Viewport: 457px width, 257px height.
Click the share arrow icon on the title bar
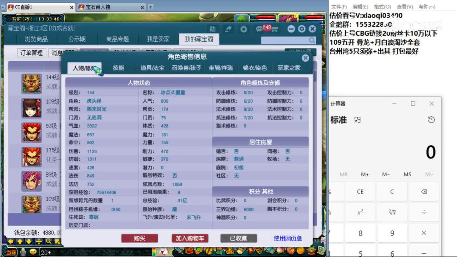point(228,29)
